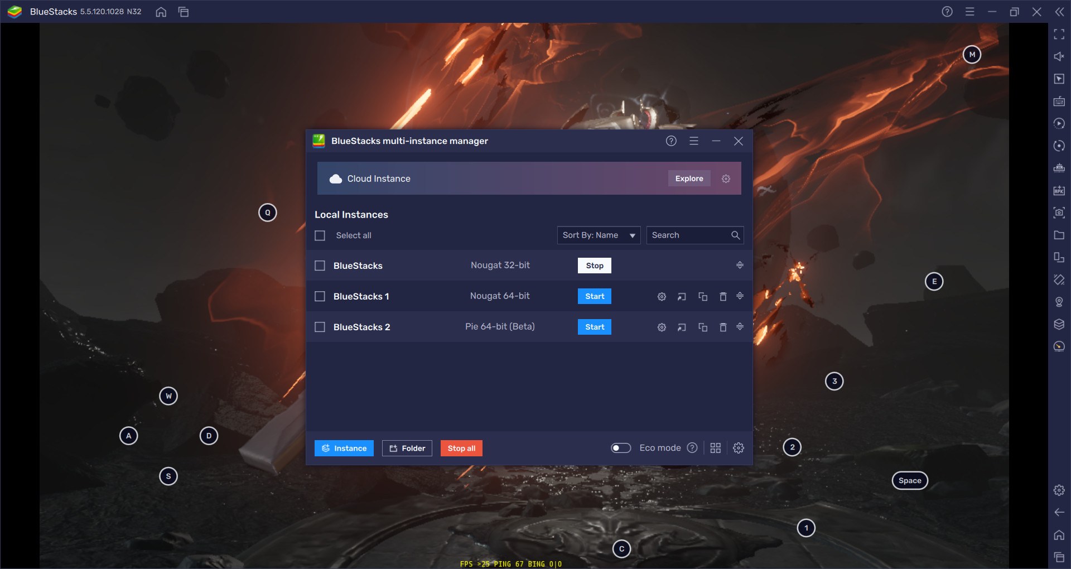This screenshot has width=1071, height=569.
Task: Click the search magnifier icon
Action: (x=735, y=235)
